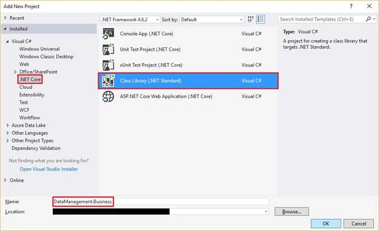Open Visual Studio Installer link

(49, 169)
